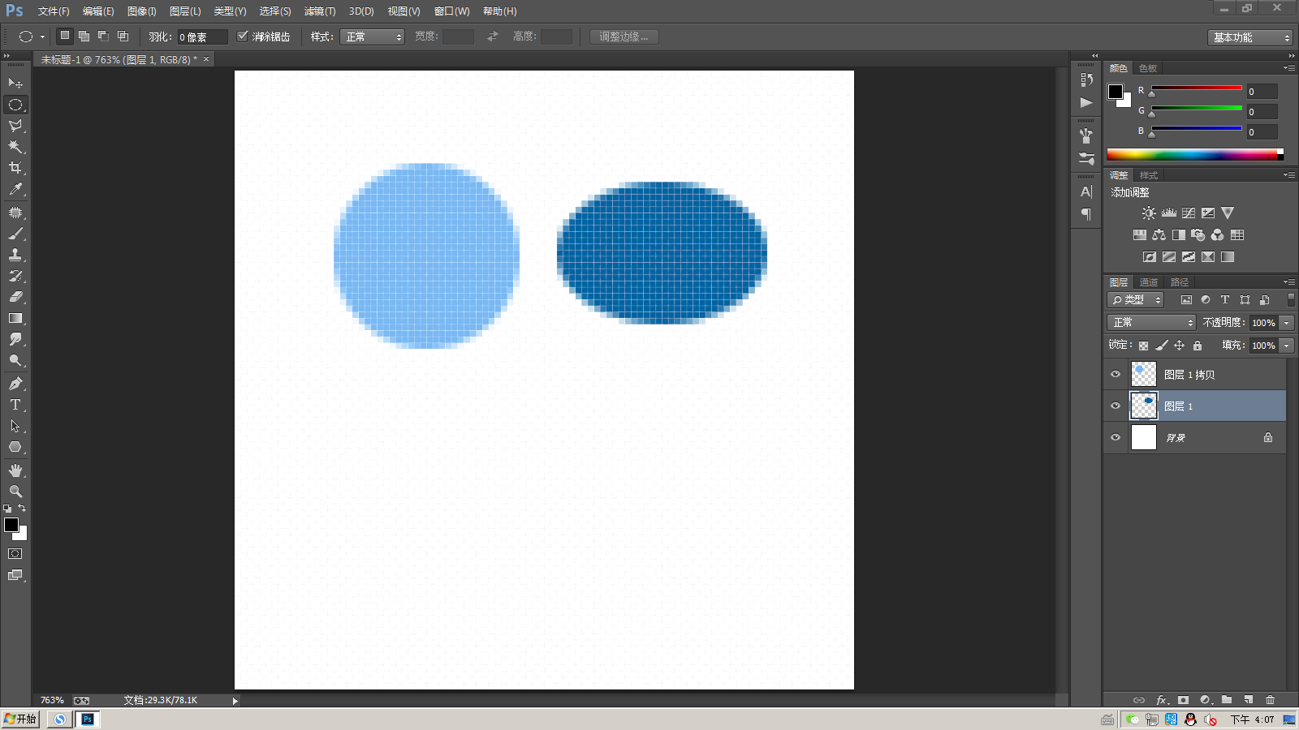The width and height of the screenshot is (1299, 730).
Task: Add a Curves adjustment
Action: [x=1189, y=213]
